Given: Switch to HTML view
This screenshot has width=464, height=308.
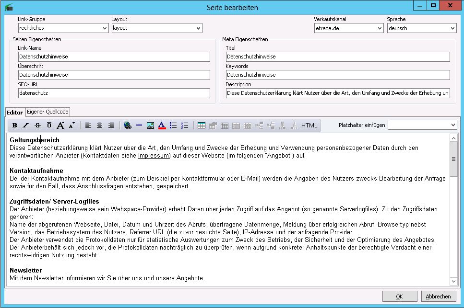Looking at the screenshot, I should 309,125.
